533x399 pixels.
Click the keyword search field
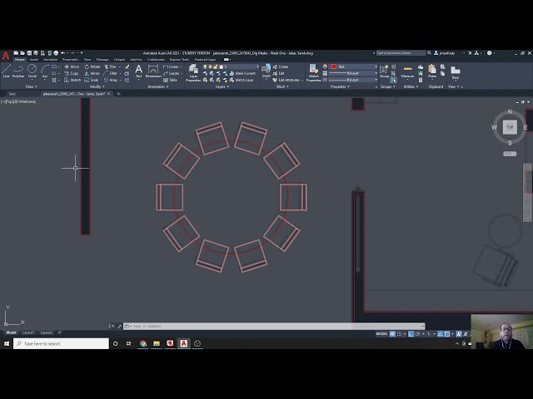[401, 53]
